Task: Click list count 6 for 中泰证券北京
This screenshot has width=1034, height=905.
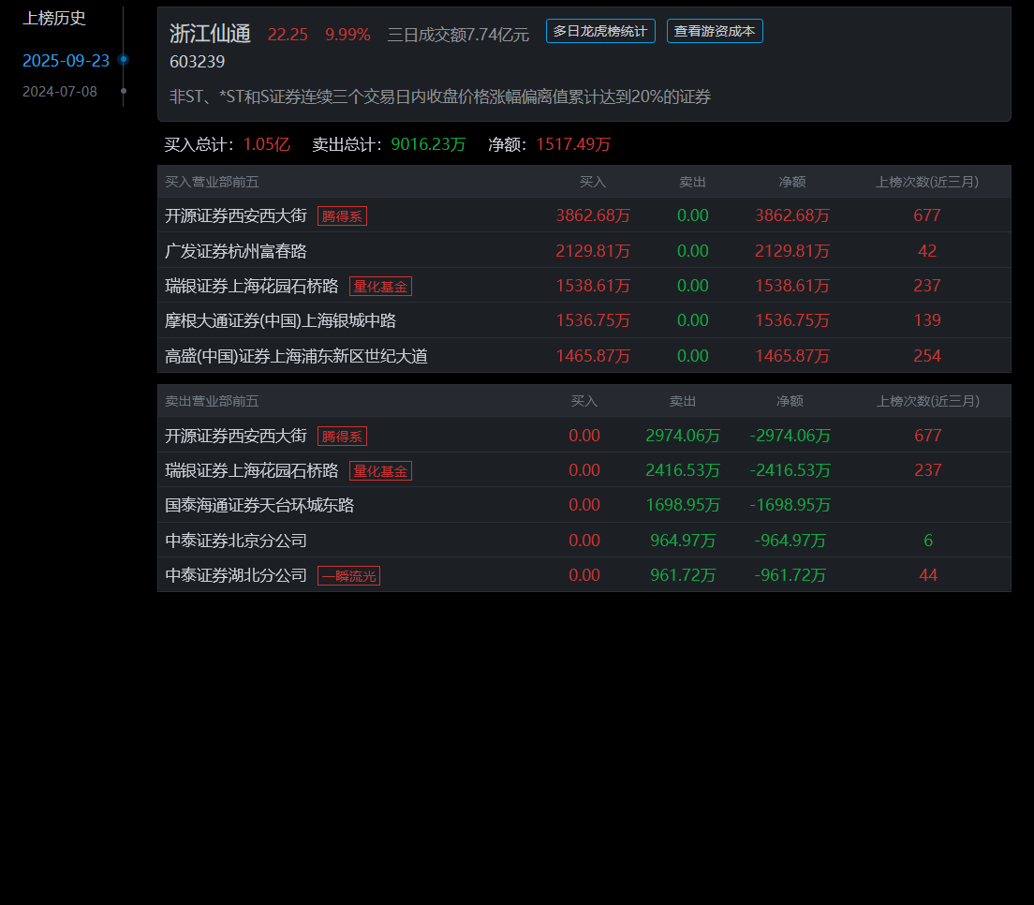Action: tap(928, 541)
